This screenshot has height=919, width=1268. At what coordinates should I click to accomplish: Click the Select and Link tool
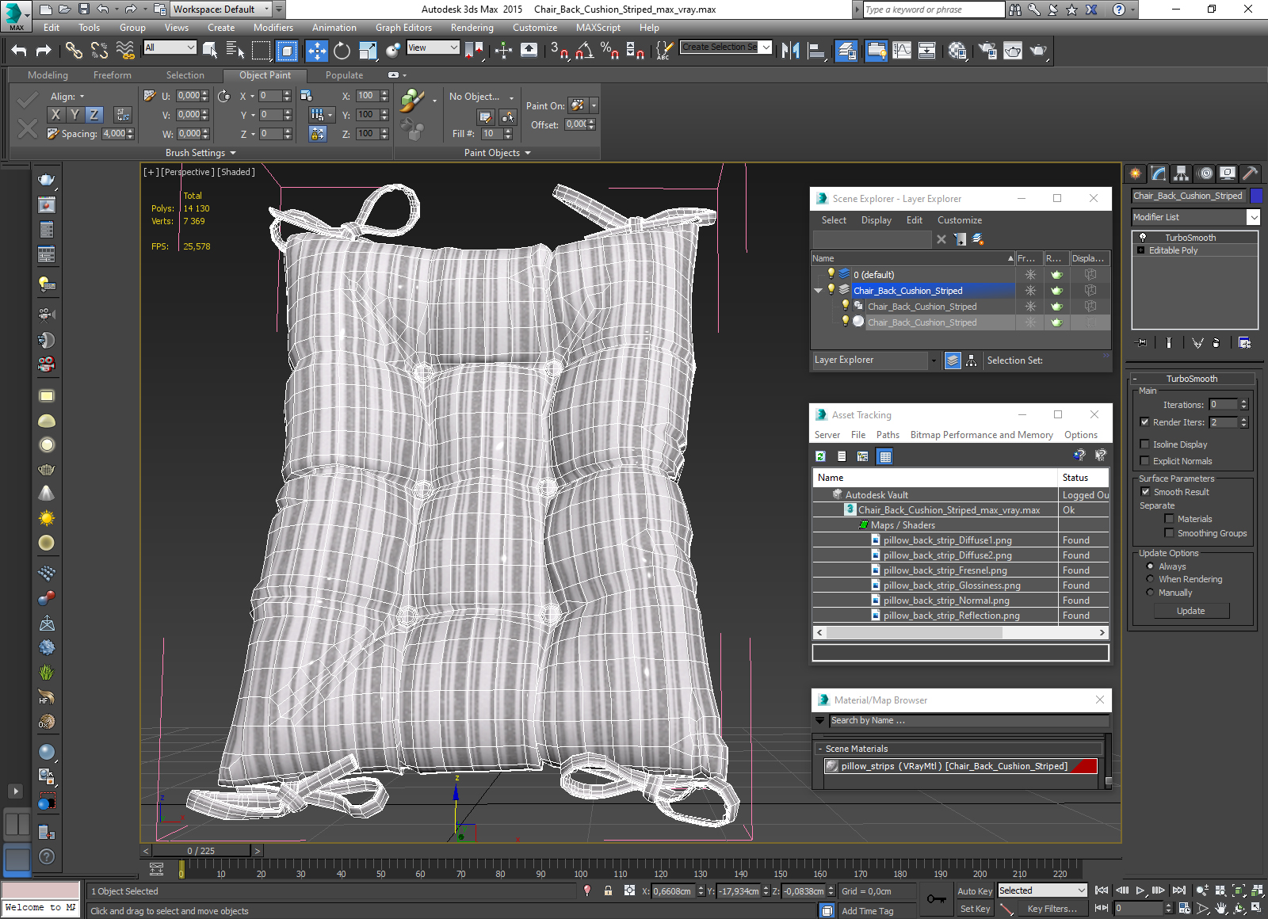tap(74, 51)
